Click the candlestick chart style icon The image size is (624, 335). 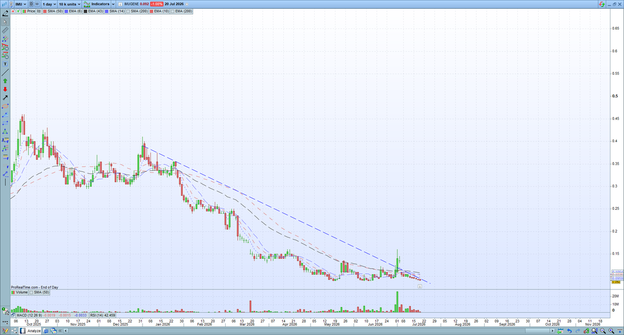(5, 4)
